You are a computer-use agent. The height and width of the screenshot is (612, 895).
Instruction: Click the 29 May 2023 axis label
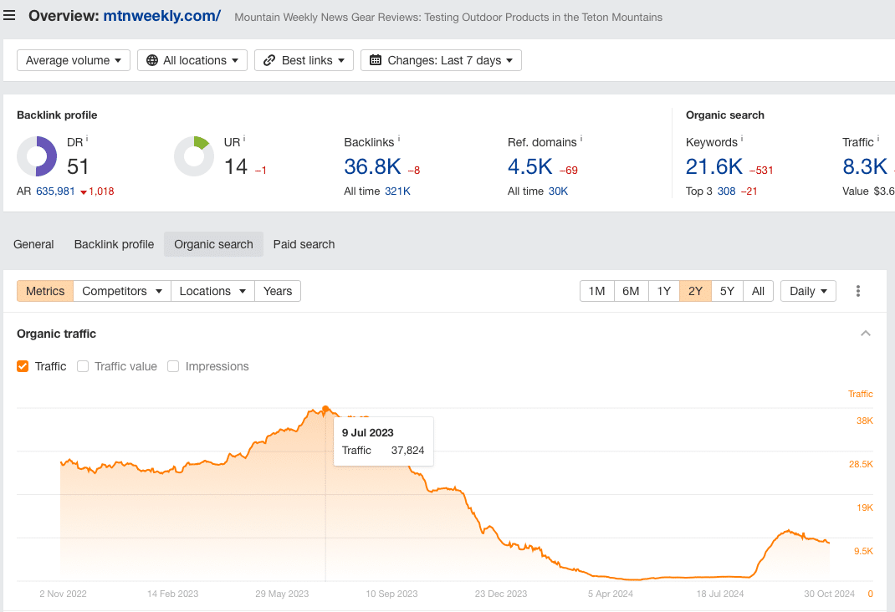tap(282, 594)
